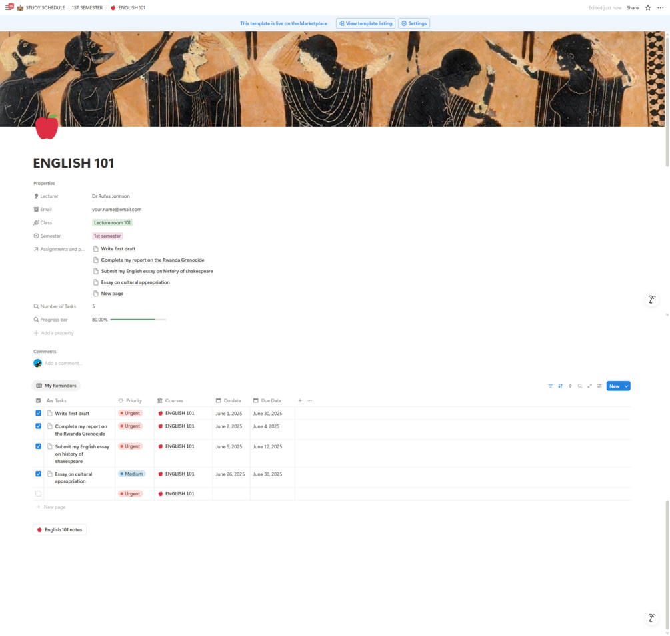
Task: Select ENGLISH 101 breadcrumb
Action: click(131, 8)
